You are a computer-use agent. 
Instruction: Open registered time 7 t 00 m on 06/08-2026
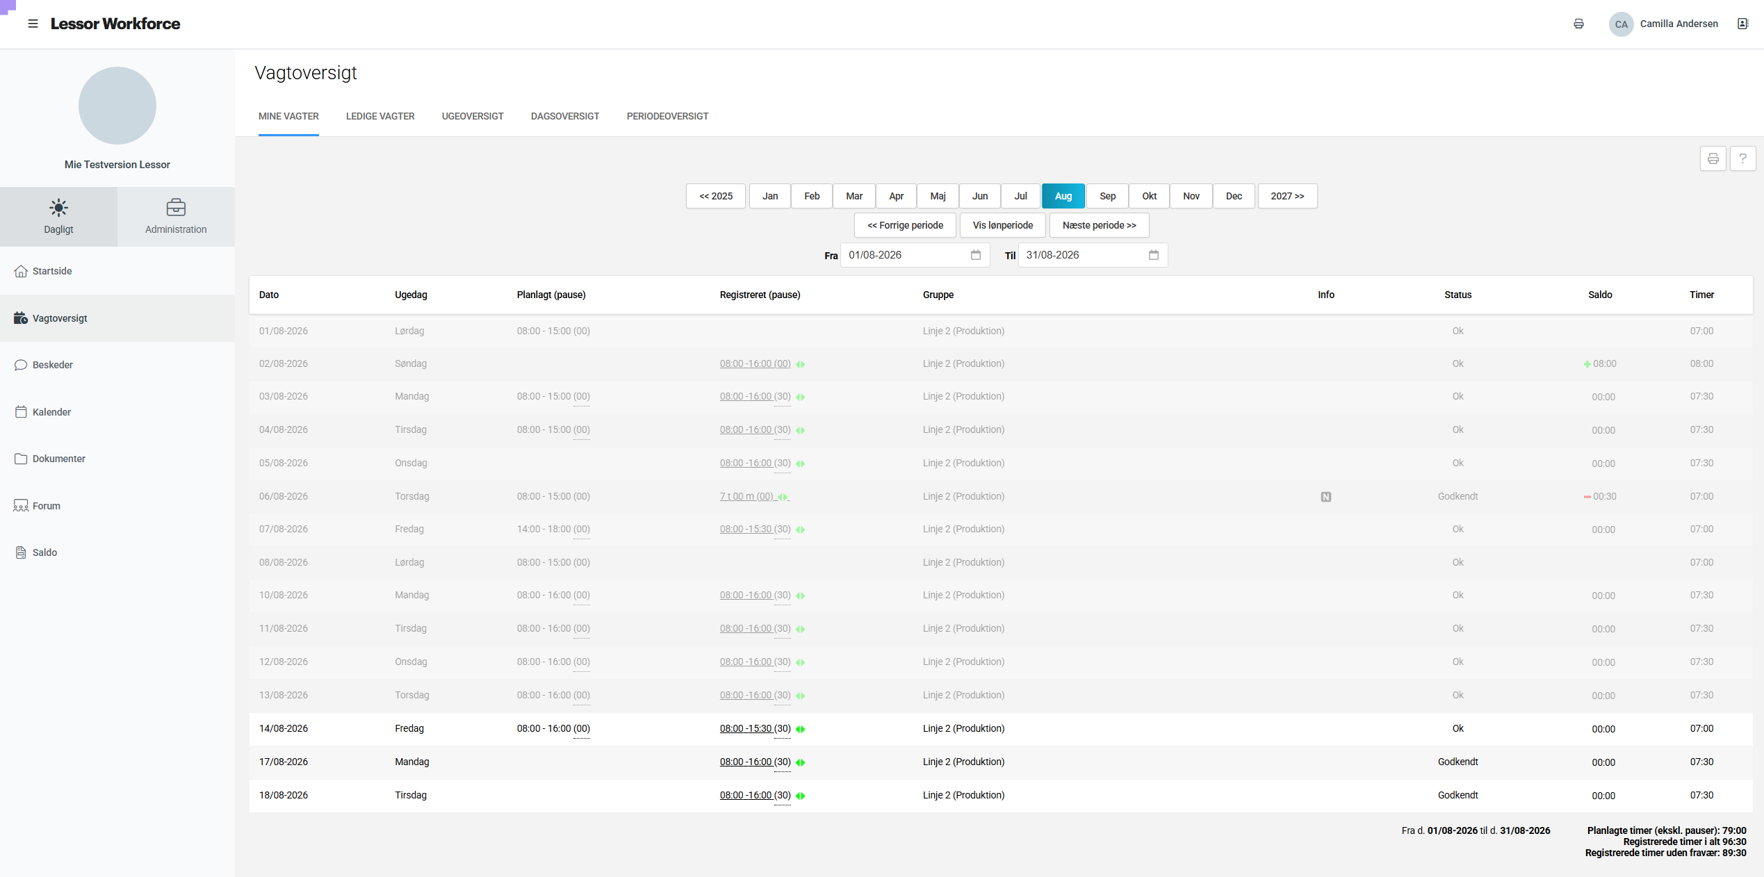(746, 496)
